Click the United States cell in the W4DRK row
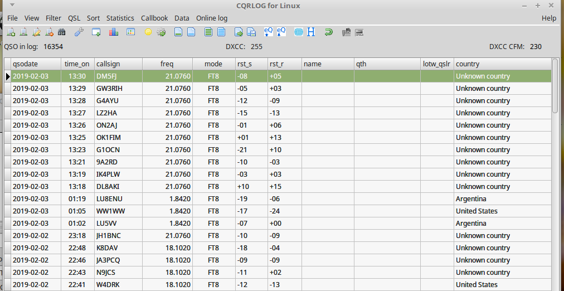Viewport: 564px width, 291px height. [502, 284]
